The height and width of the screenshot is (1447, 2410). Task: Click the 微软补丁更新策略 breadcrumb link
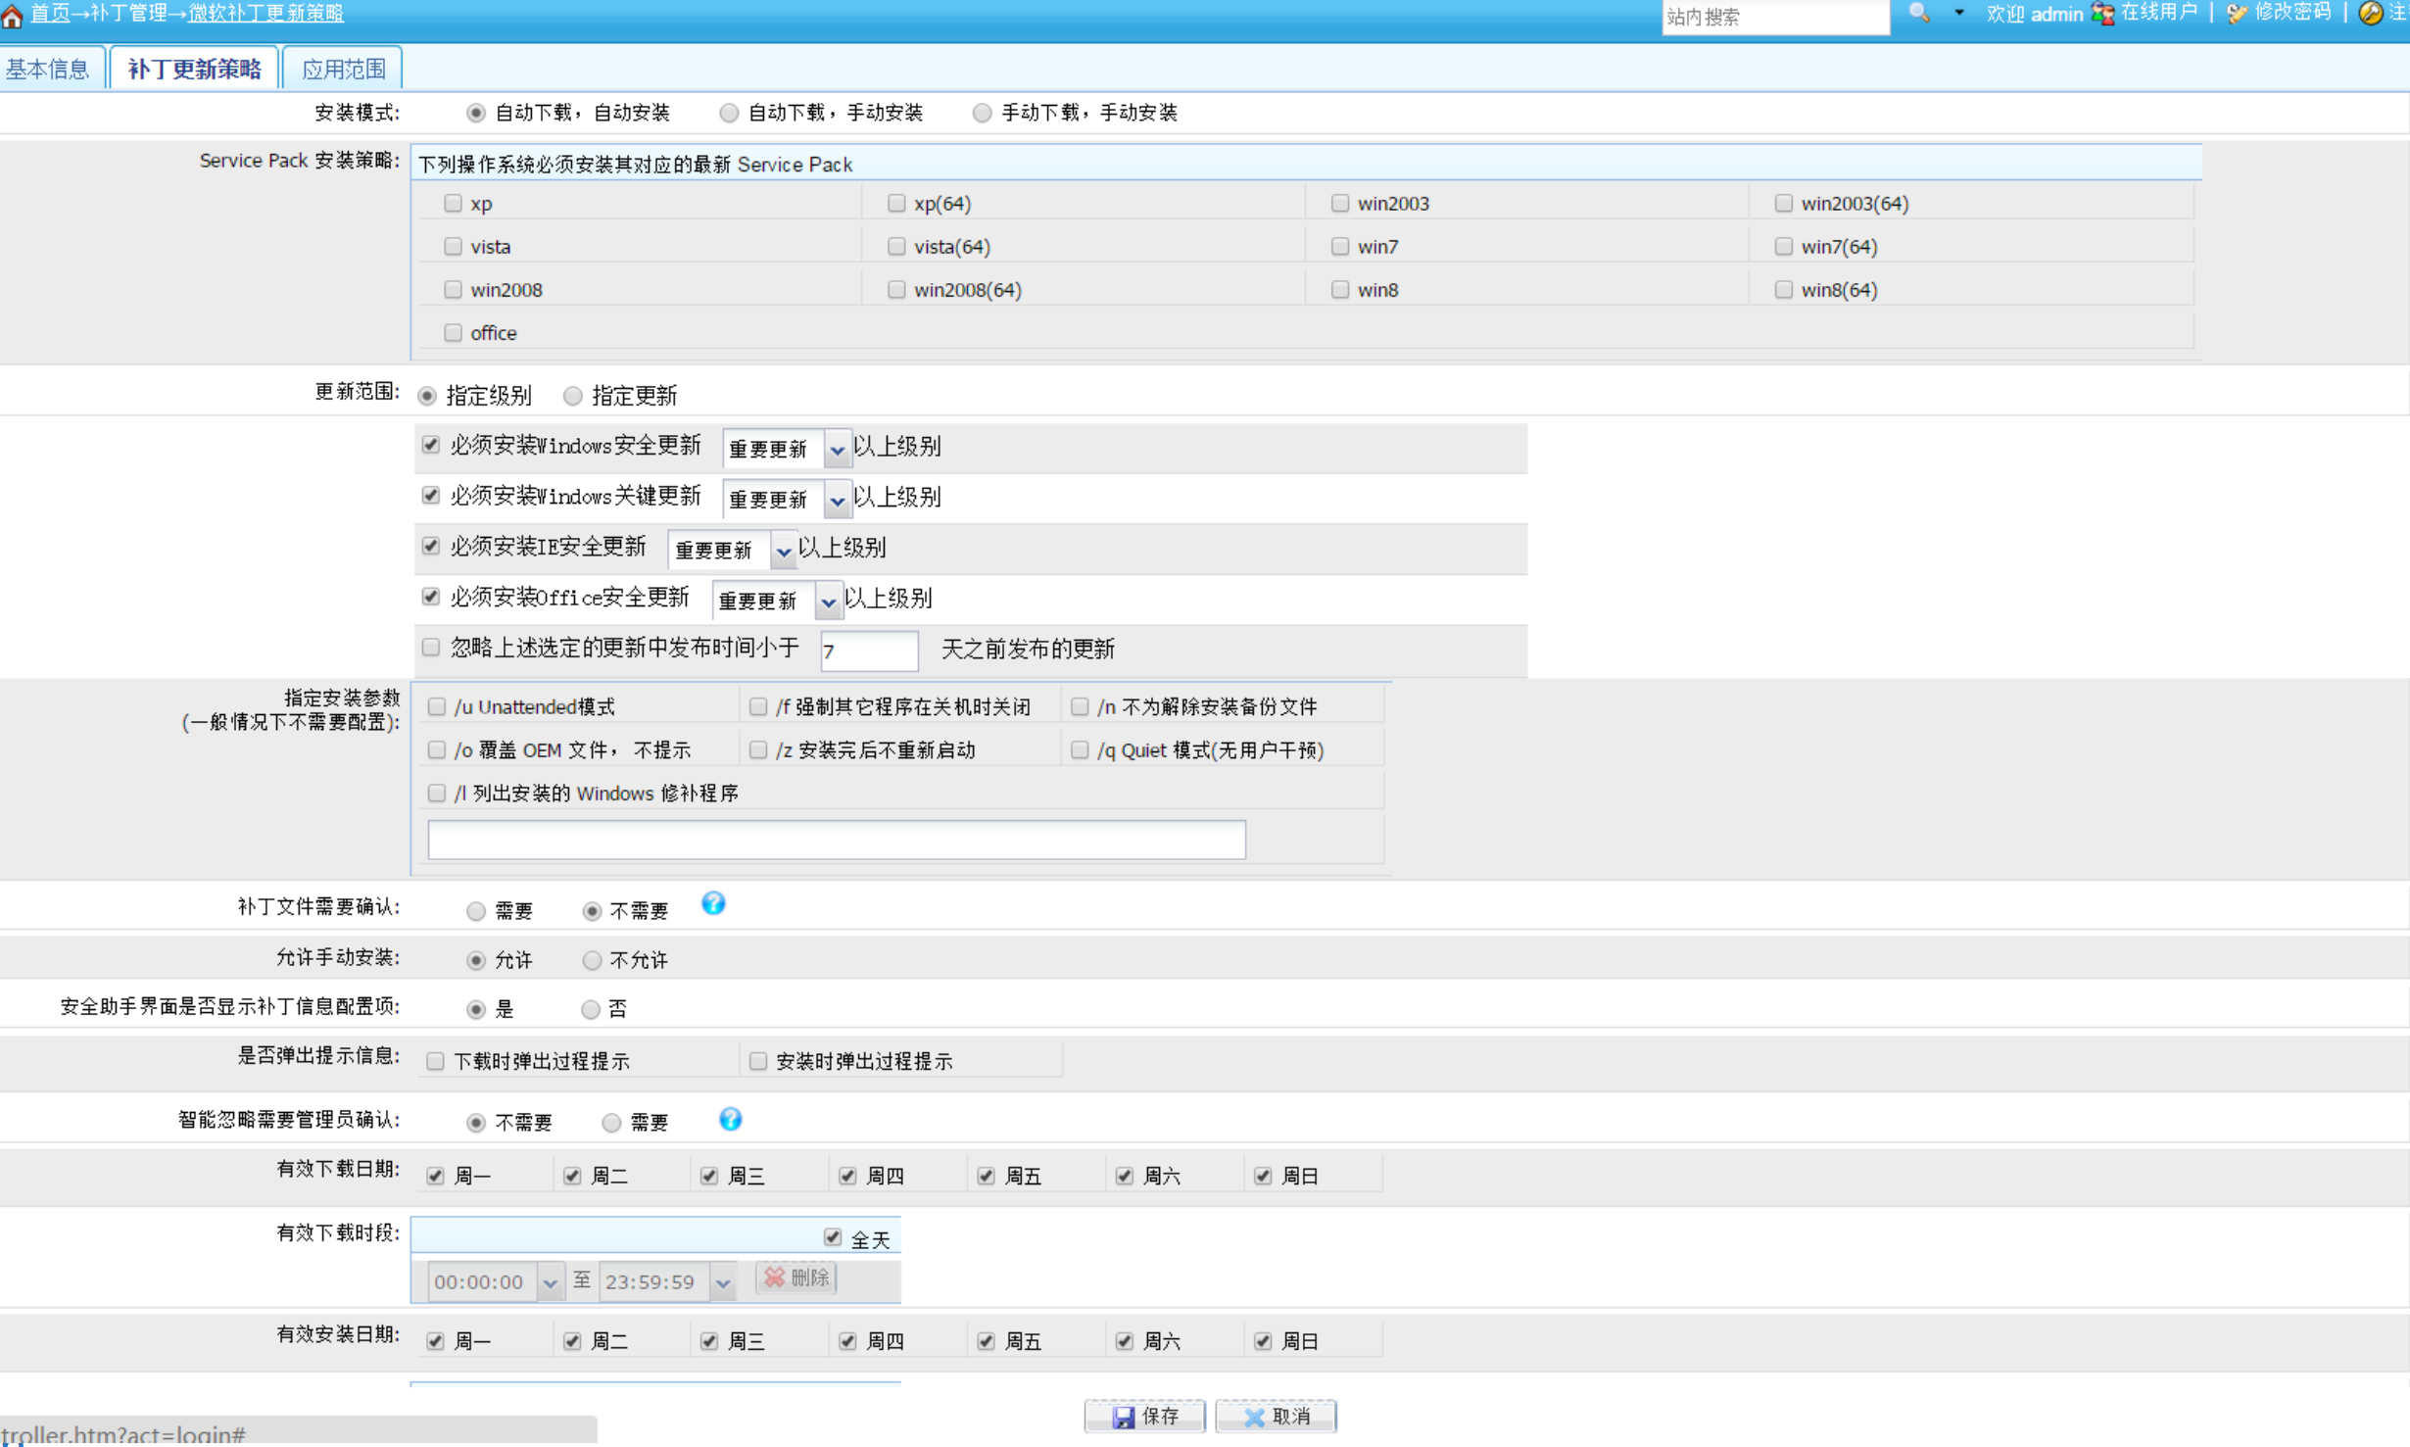pyautogui.click(x=265, y=13)
